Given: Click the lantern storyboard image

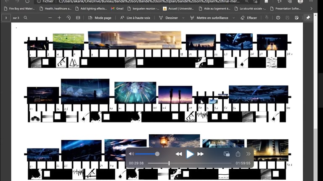Looking at the screenshot, I should pos(174,141).
